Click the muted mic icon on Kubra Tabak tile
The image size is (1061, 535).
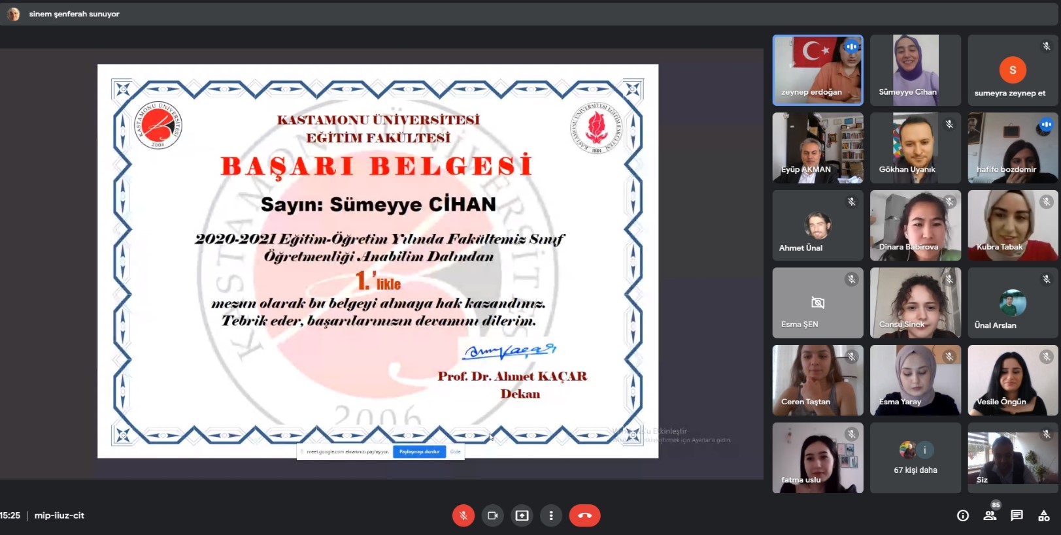pyautogui.click(x=1046, y=202)
